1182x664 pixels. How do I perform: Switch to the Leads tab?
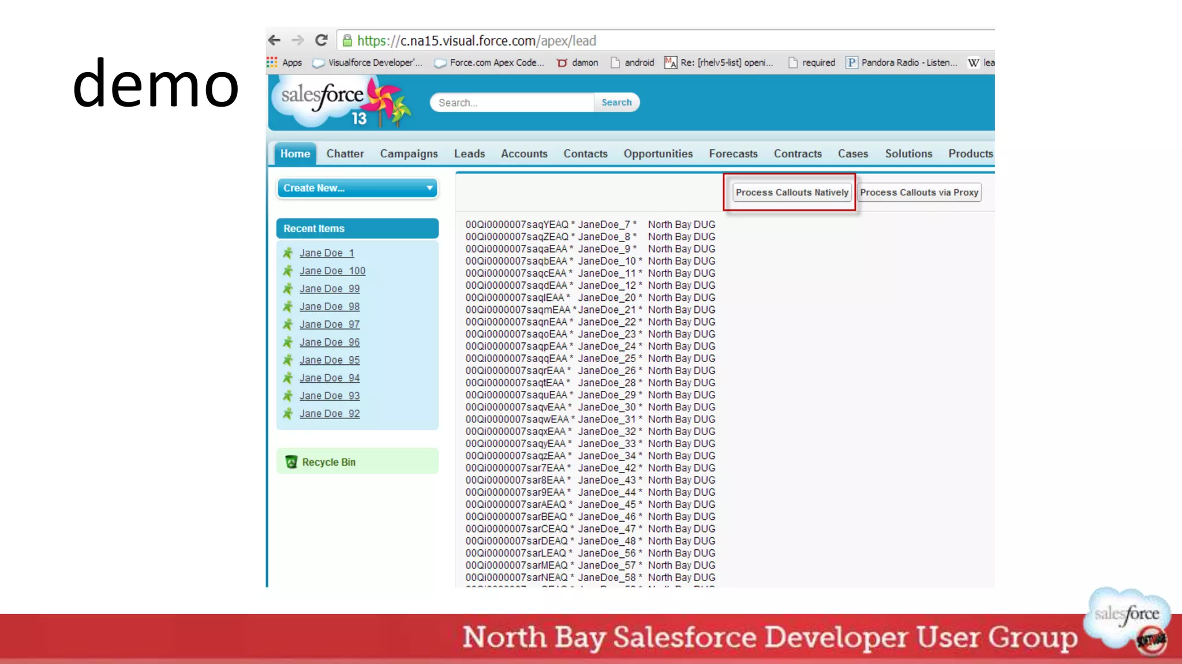tap(469, 154)
